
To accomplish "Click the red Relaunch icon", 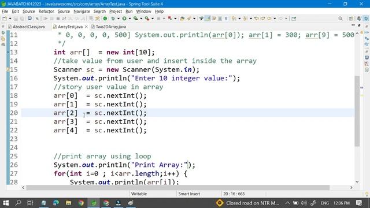I will point(170,18).
